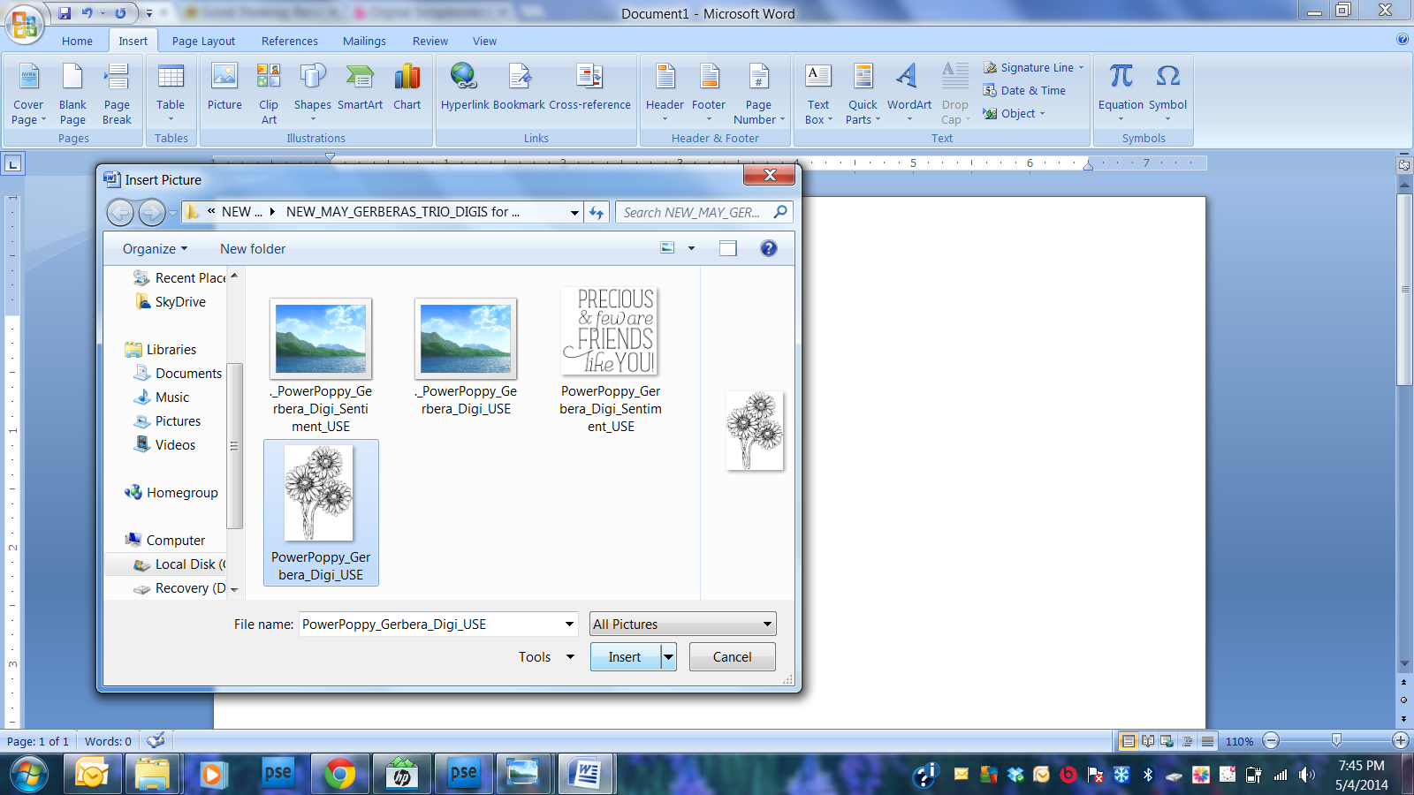
Task: Refresh the folder location
Action: point(597,212)
